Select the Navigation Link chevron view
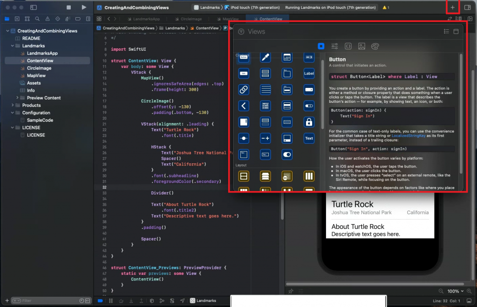477x307 pixels. point(244,106)
